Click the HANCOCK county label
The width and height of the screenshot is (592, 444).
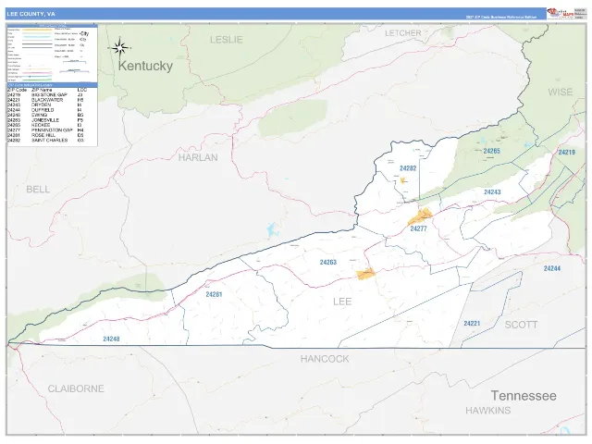tap(325, 359)
